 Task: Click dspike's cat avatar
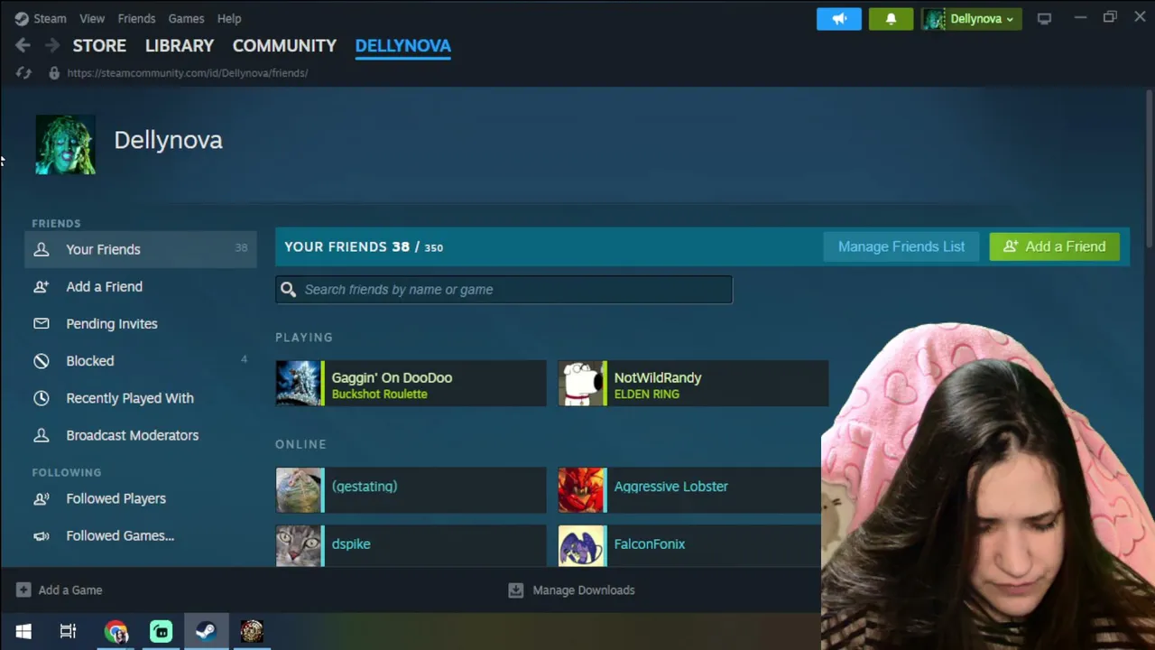point(299,546)
